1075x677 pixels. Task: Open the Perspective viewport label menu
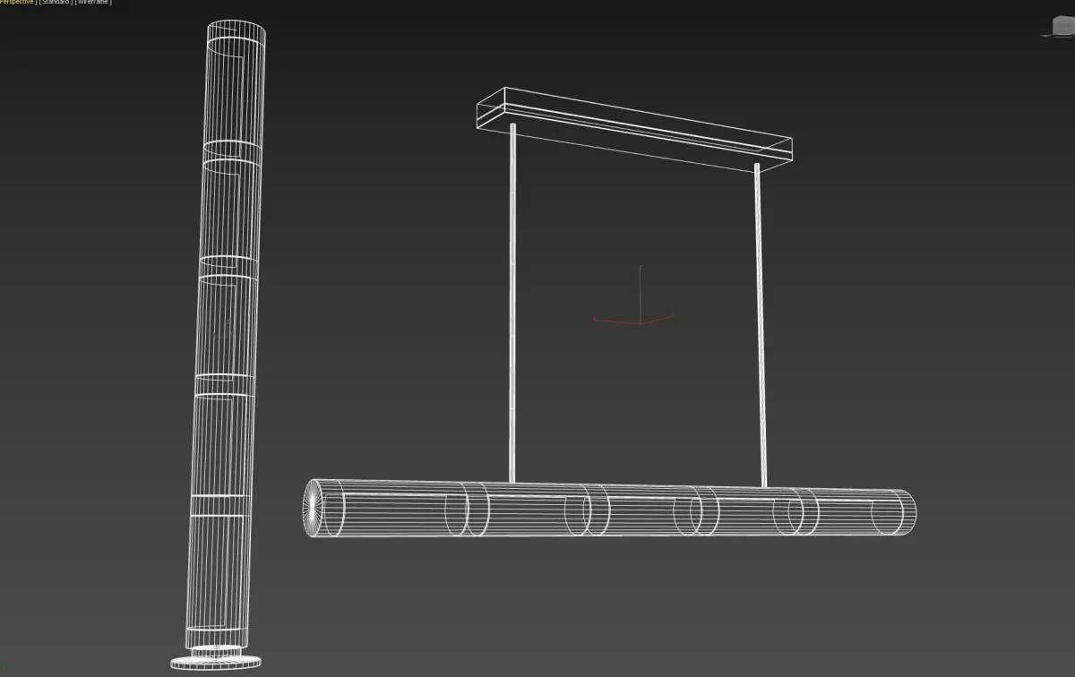[16, 3]
